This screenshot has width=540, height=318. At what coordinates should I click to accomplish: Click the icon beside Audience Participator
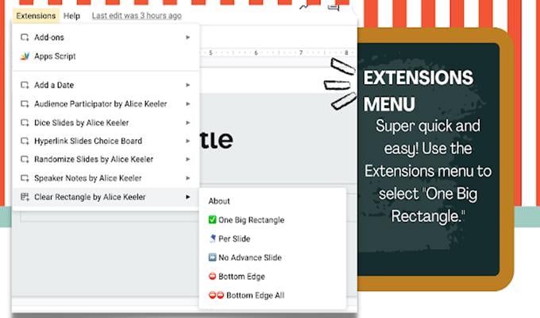pos(25,104)
